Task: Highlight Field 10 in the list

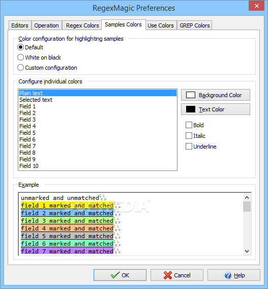Action: [98, 166]
